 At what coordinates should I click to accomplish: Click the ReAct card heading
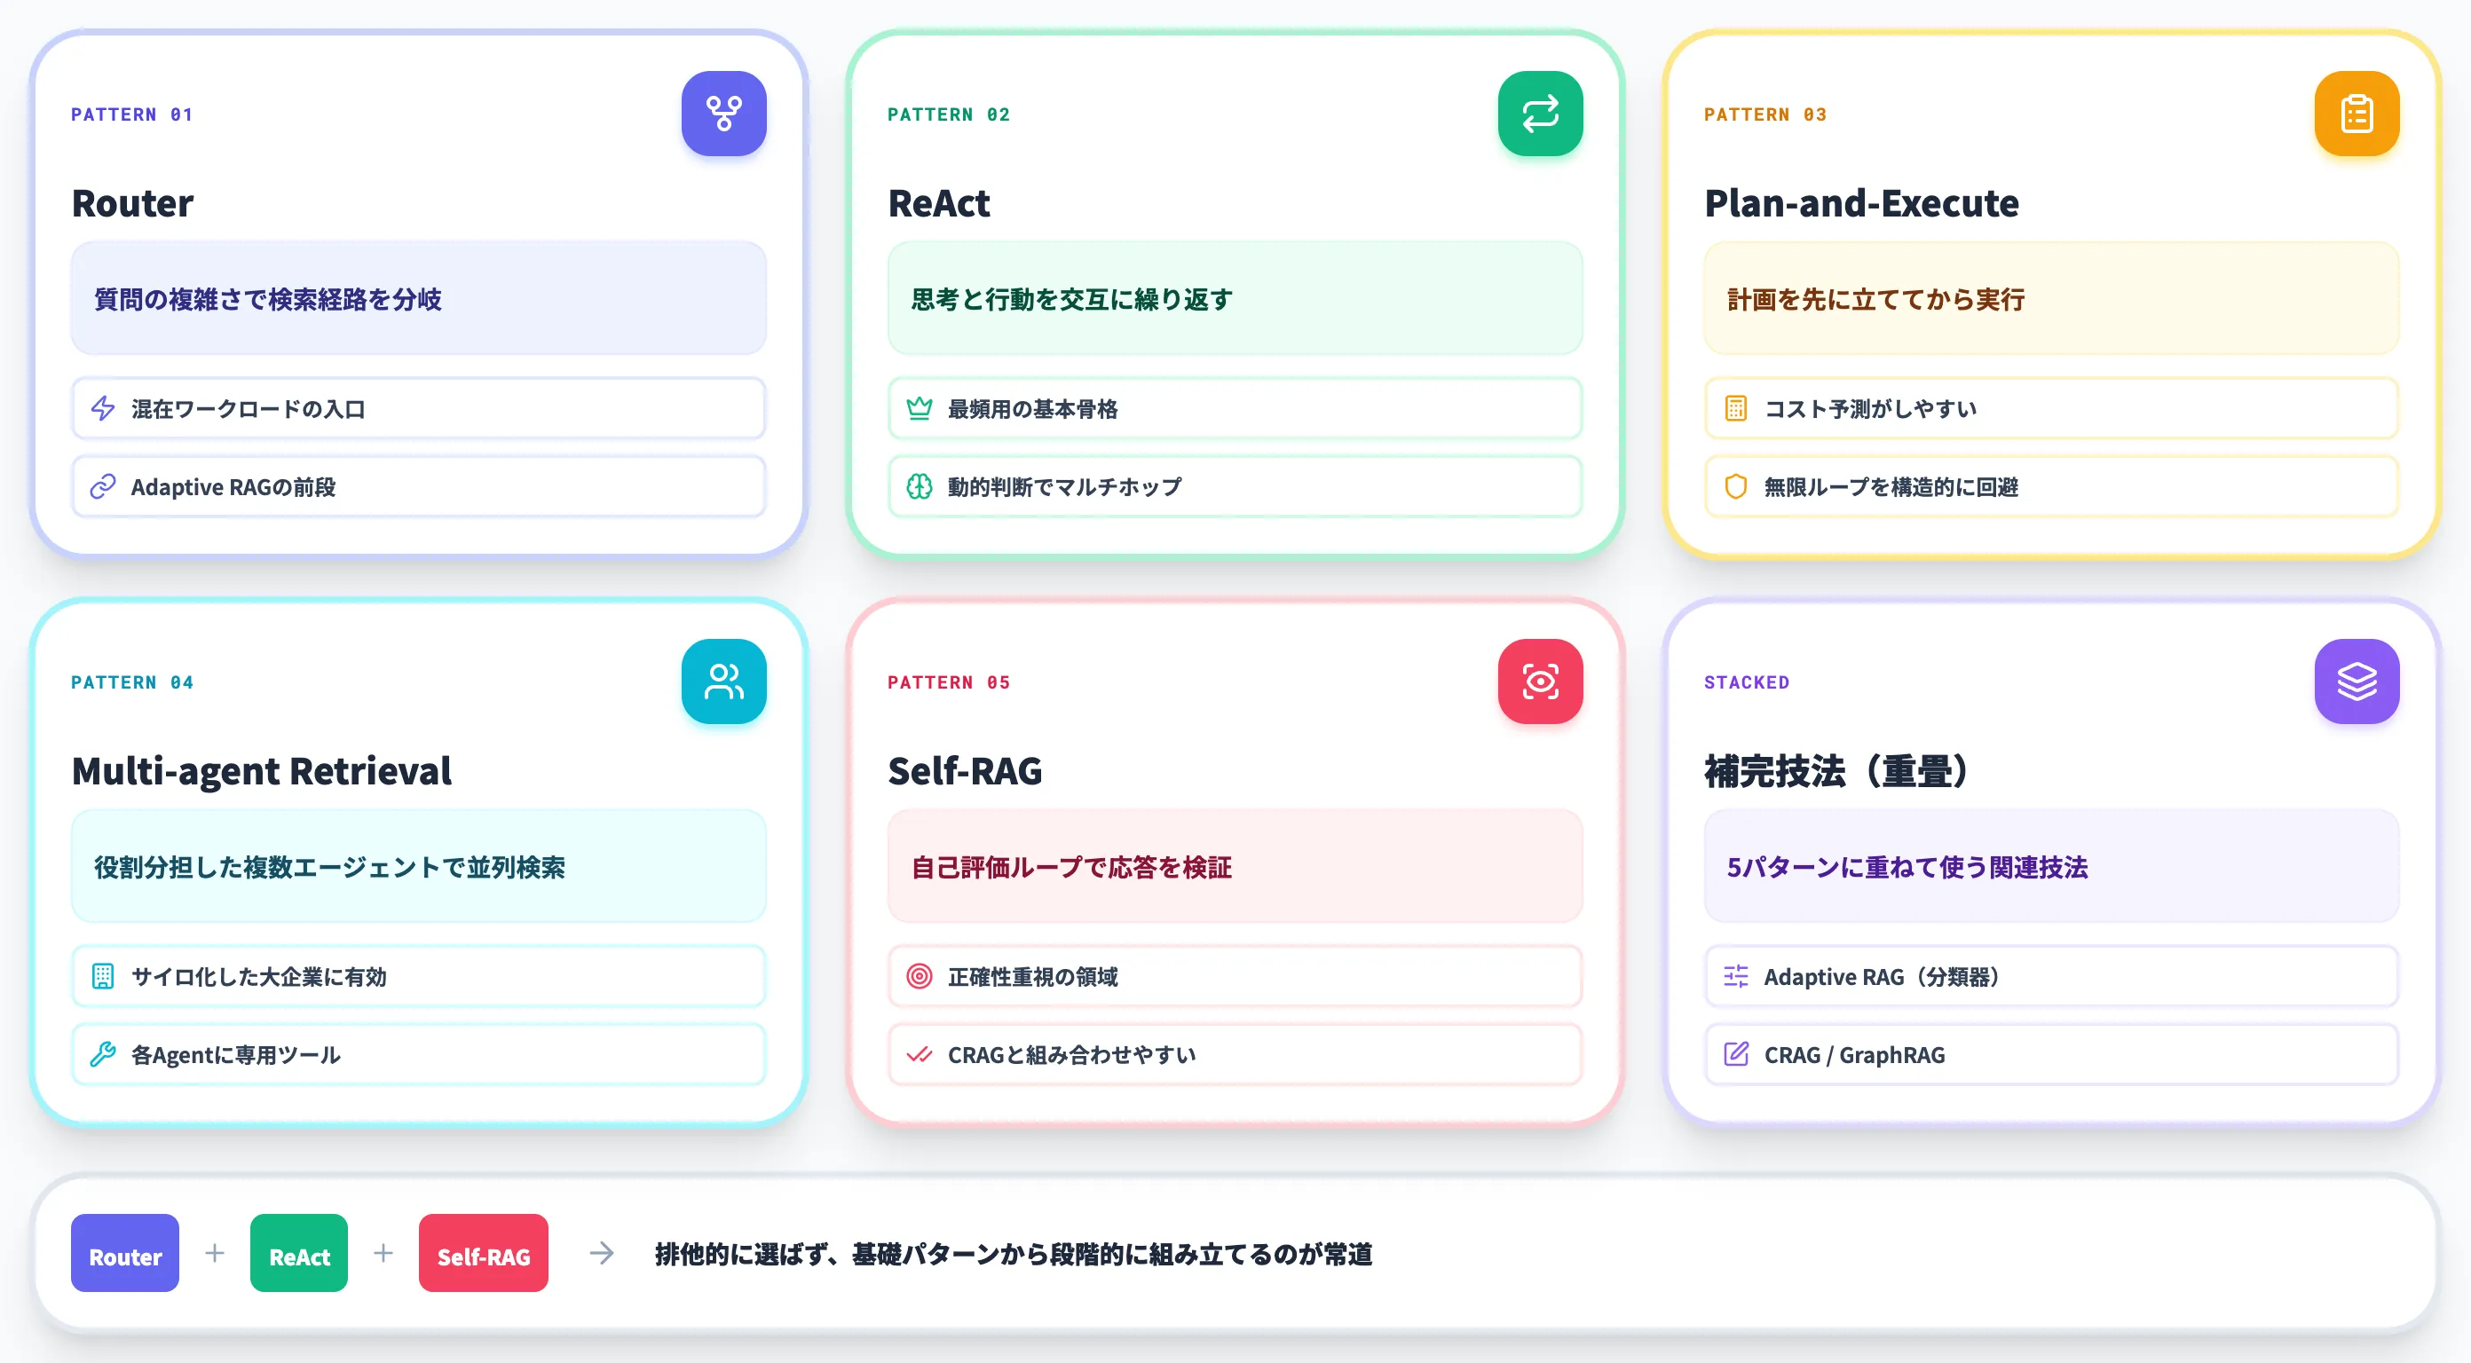pos(938,202)
